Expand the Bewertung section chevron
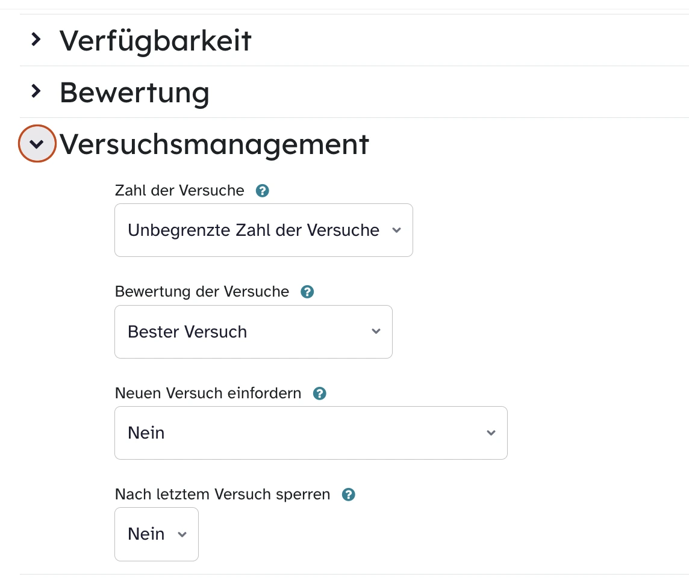Image resolution: width=689 pixels, height=580 pixels. [37, 92]
